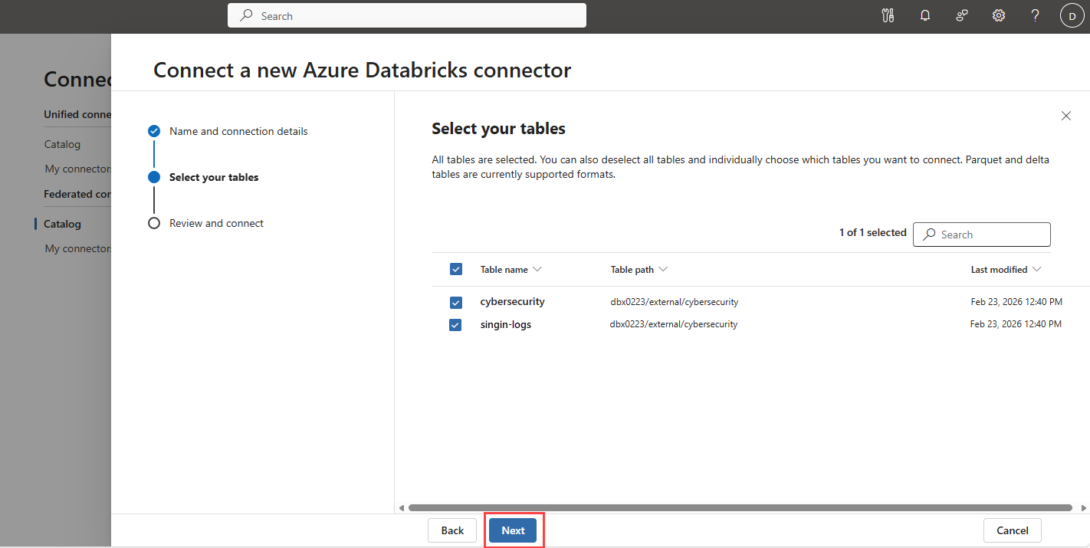Click the Back button

pyautogui.click(x=452, y=530)
